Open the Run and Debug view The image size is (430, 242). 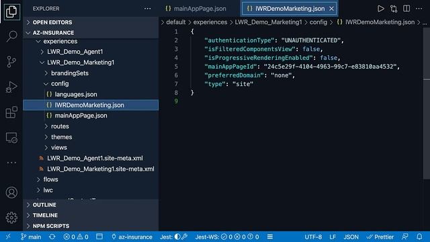[11, 87]
